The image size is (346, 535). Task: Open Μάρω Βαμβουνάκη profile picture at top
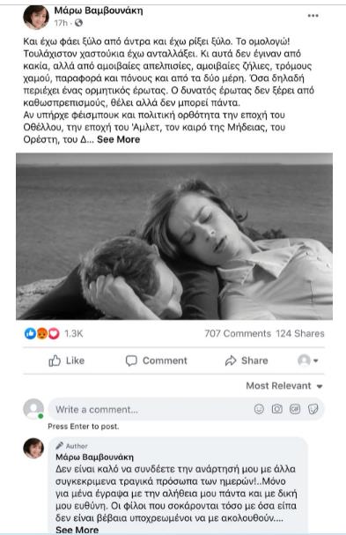(x=36, y=17)
